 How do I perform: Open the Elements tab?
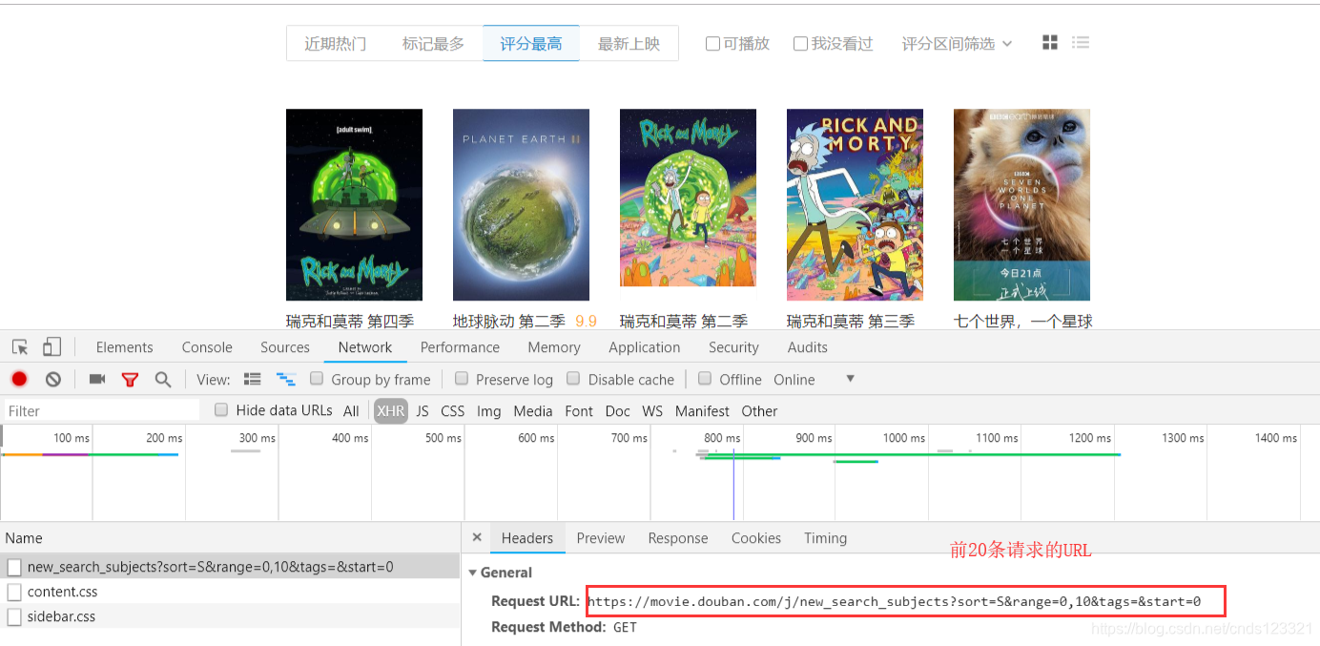[x=124, y=347]
